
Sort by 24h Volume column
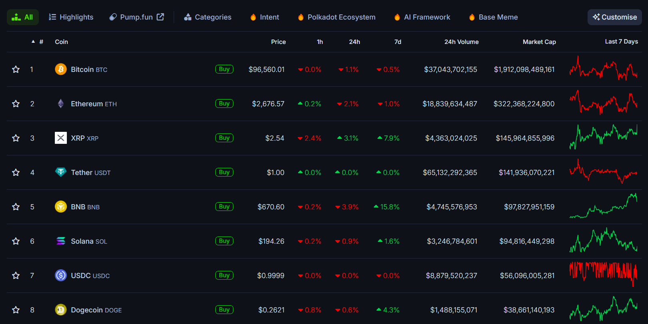tap(461, 42)
